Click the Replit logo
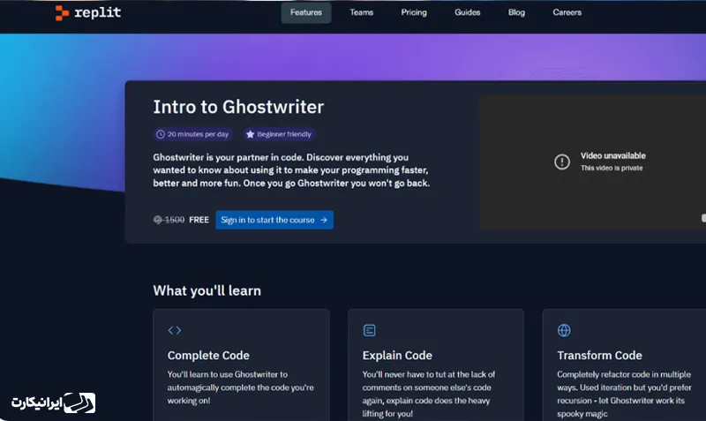This screenshot has height=421, width=706. coord(87,12)
